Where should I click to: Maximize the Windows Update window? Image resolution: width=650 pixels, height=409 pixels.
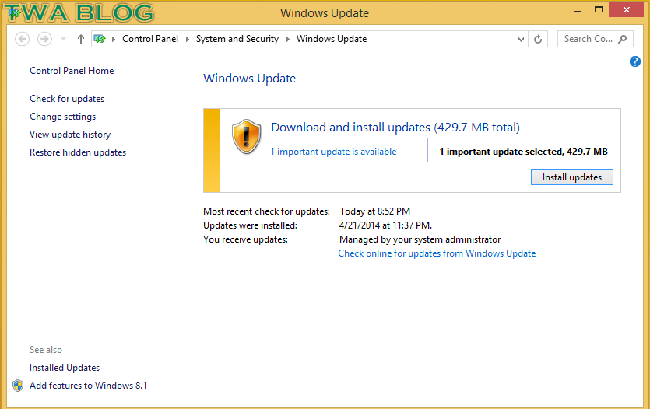(x=599, y=10)
